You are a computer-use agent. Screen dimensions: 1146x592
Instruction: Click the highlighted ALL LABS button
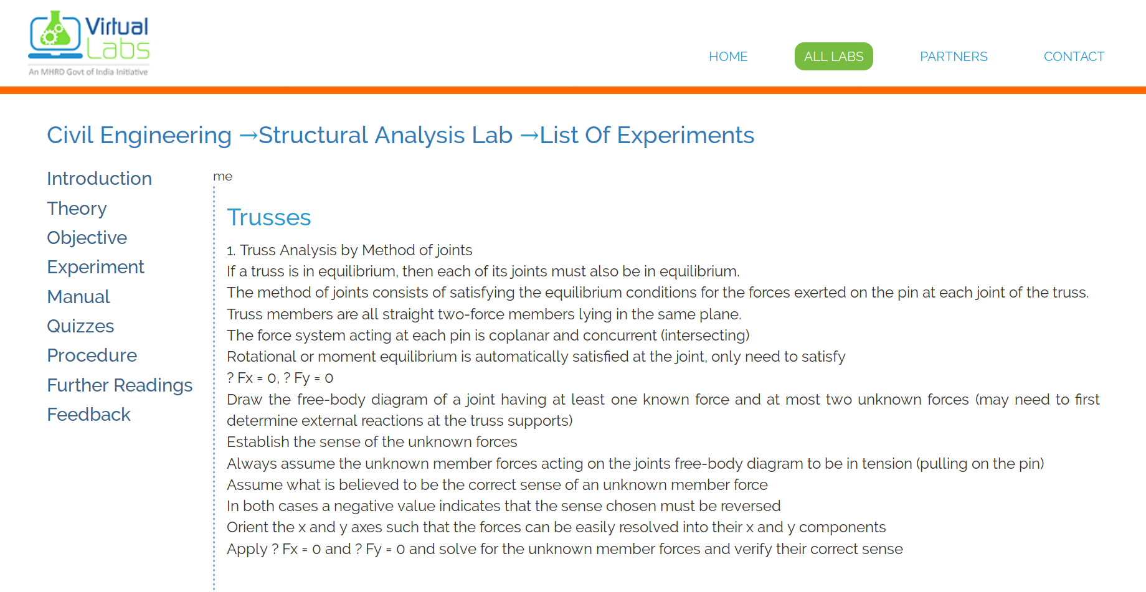[833, 56]
